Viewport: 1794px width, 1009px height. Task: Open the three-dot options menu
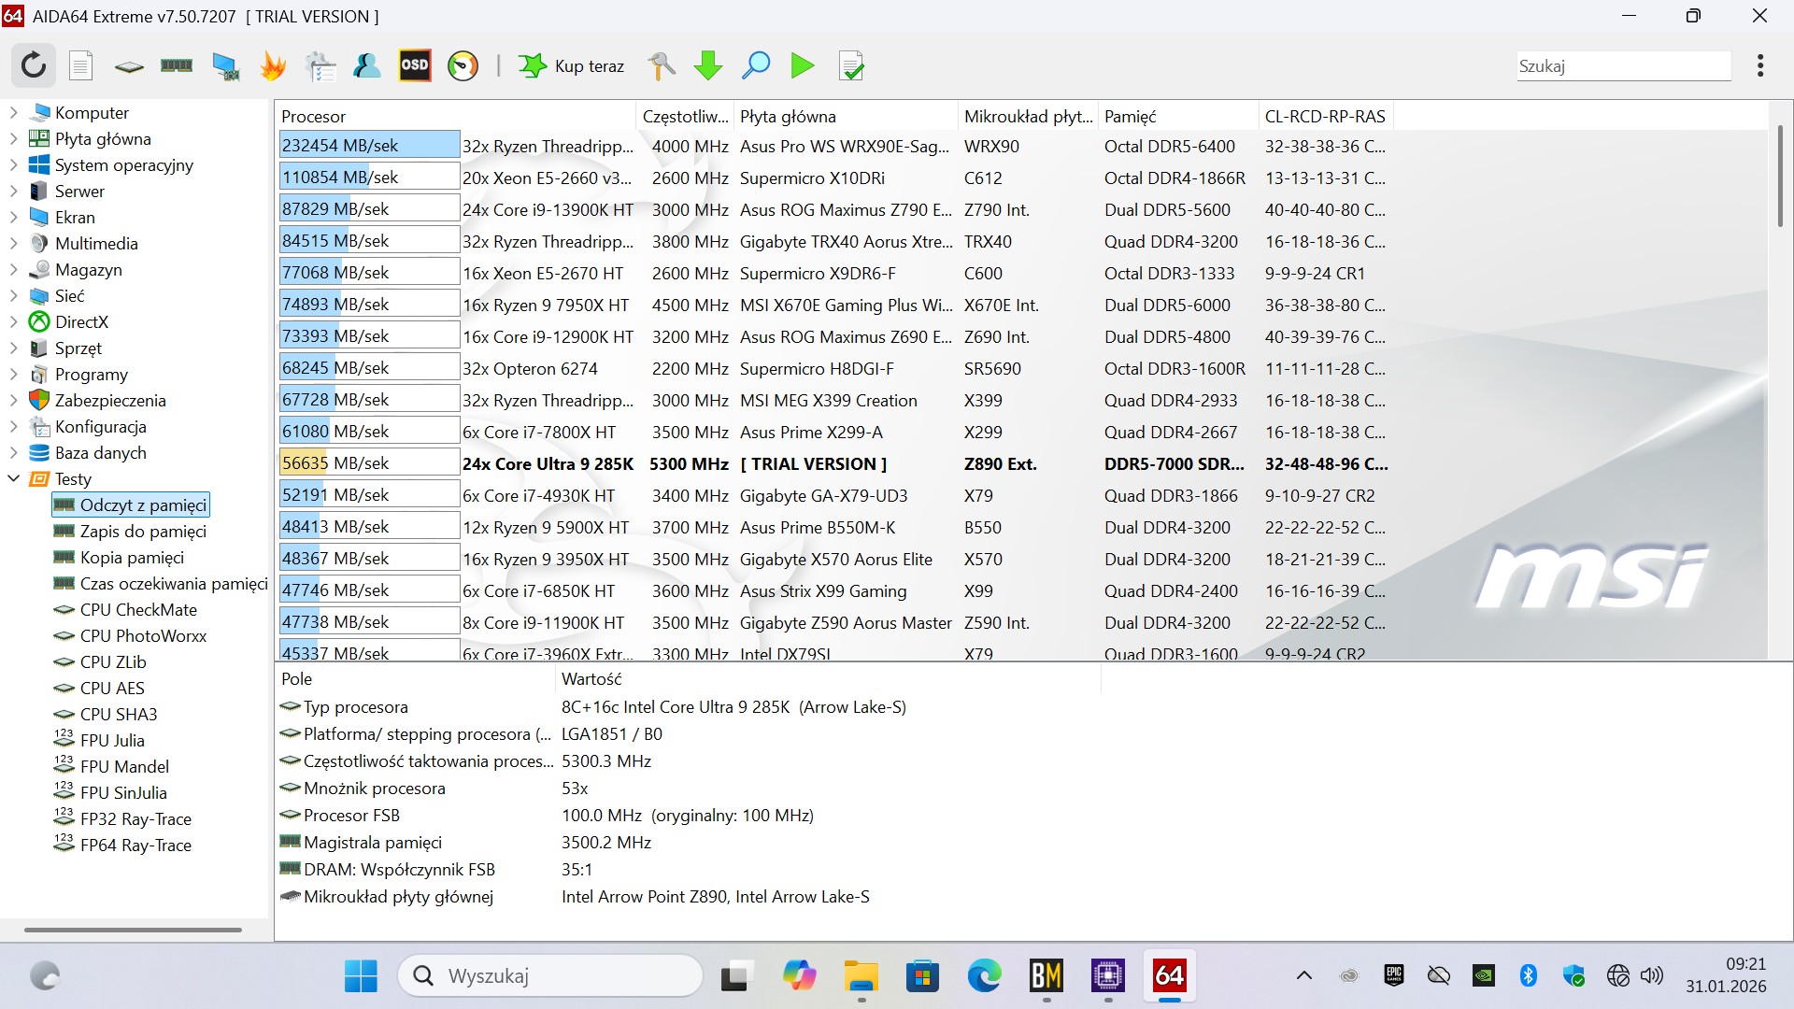(x=1759, y=65)
